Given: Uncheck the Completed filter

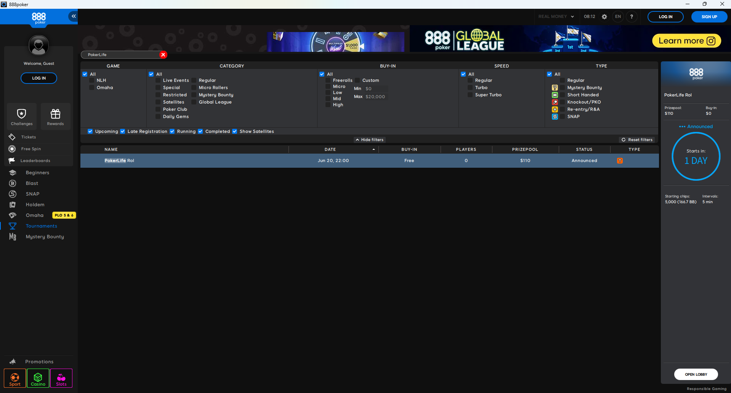Looking at the screenshot, I should coord(200,132).
